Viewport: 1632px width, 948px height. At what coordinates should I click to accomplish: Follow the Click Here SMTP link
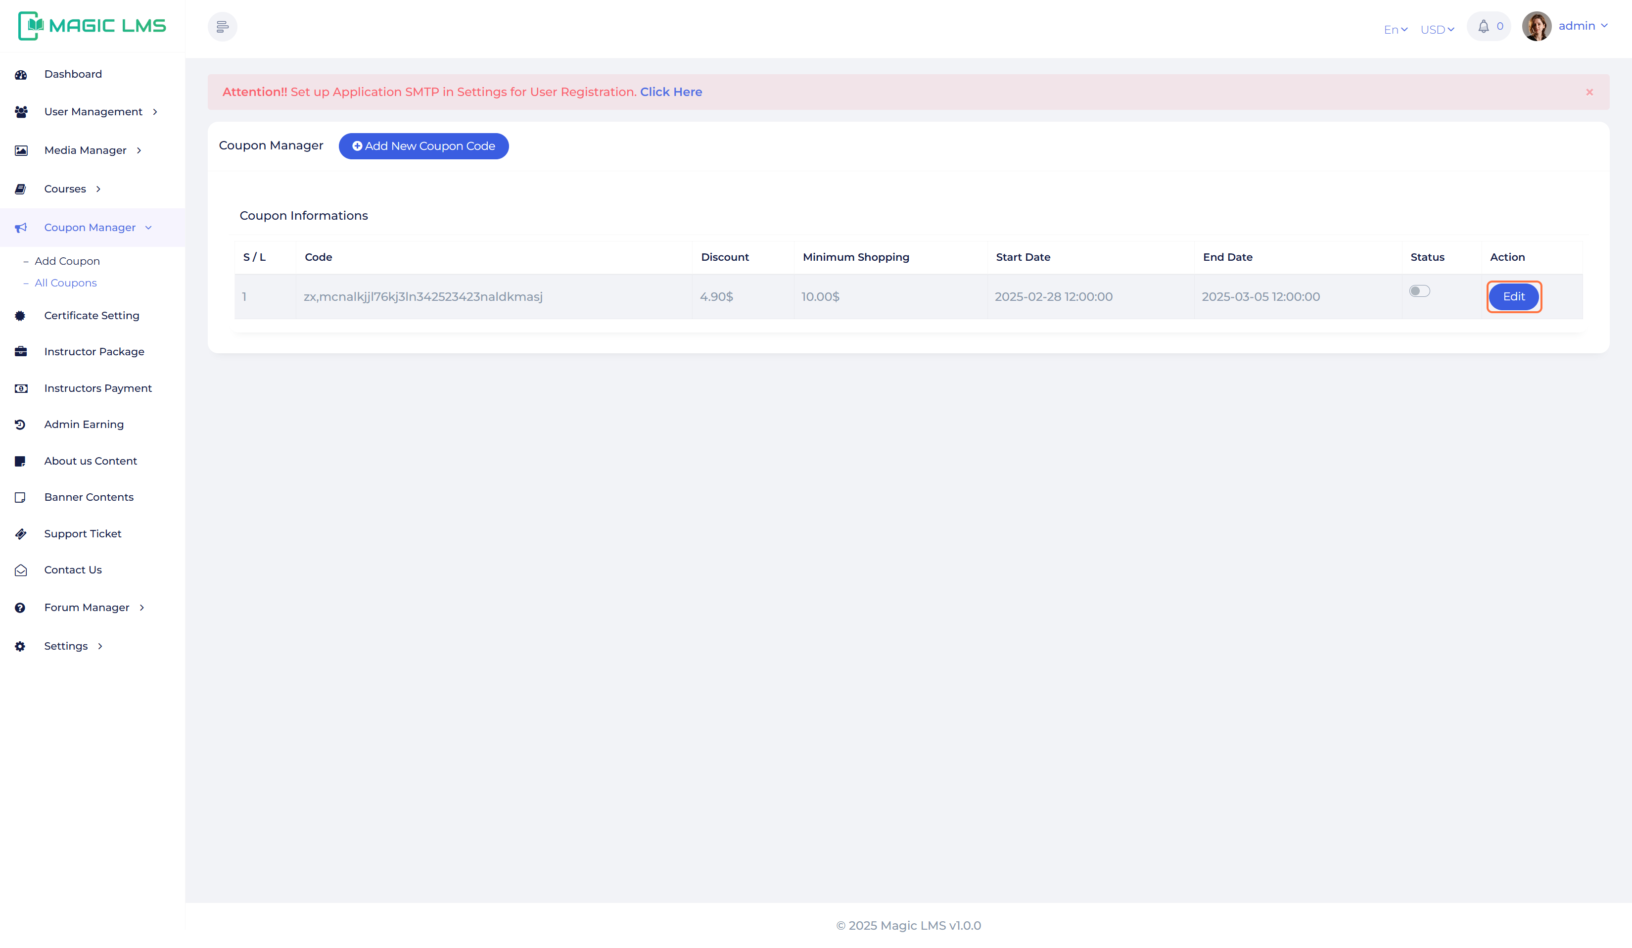(671, 92)
